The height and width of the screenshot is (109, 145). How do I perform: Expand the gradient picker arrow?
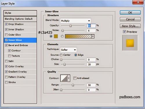point(93,36)
